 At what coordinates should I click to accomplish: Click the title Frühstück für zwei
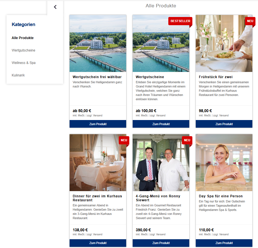pos(216,77)
